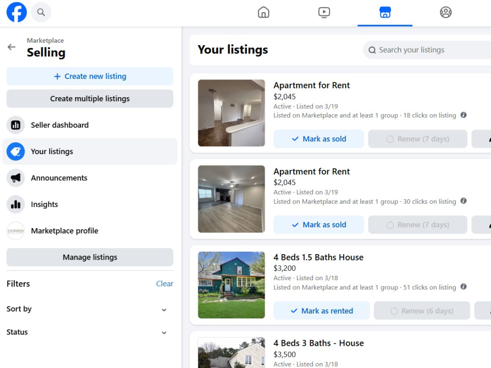The height and width of the screenshot is (368, 491).
Task: Open the 4 Beds 1.5 Baths House title
Action: (x=319, y=257)
